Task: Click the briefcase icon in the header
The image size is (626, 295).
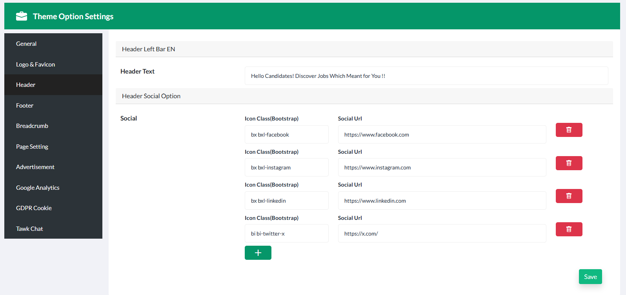Action: 22,16
